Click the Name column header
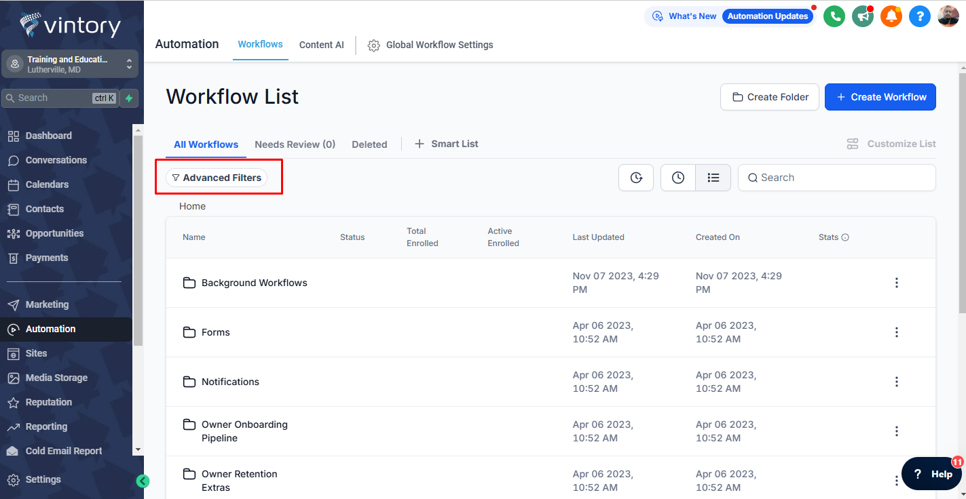The width and height of the screenshot is (966, 499). [194, 237]
